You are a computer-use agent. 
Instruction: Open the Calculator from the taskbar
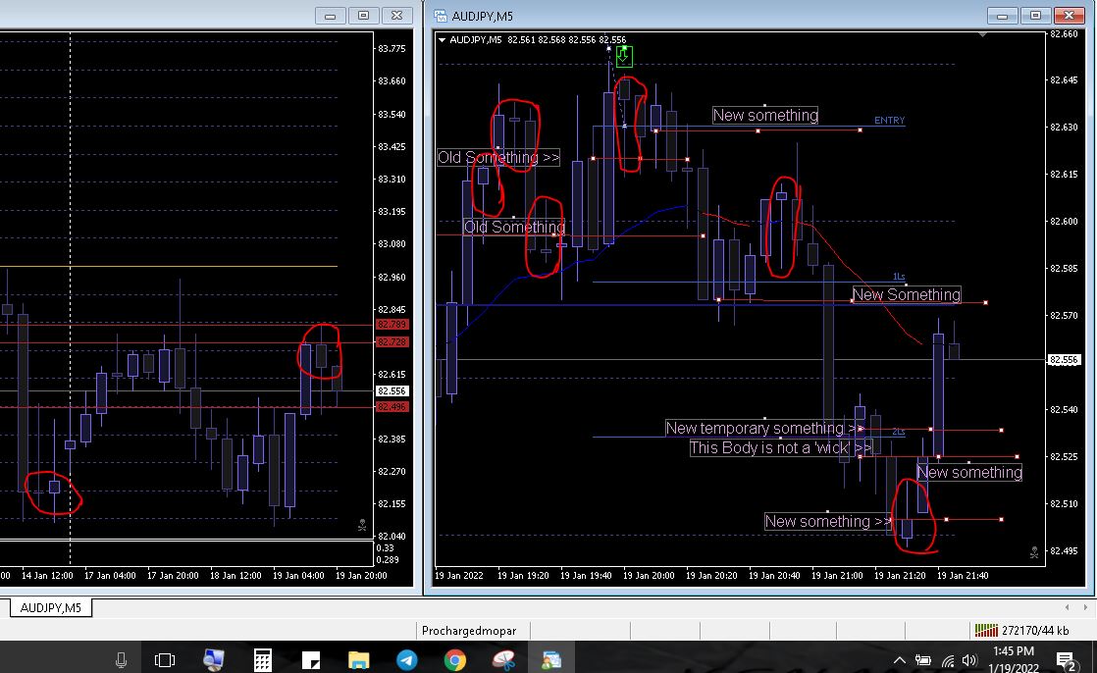click(x=262, y=659)
